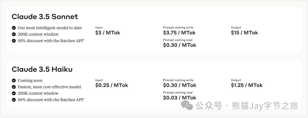Click Sonnet's $0.30 prompt caching read price
This screenshot has height=118, width=308.
(180, 45)
